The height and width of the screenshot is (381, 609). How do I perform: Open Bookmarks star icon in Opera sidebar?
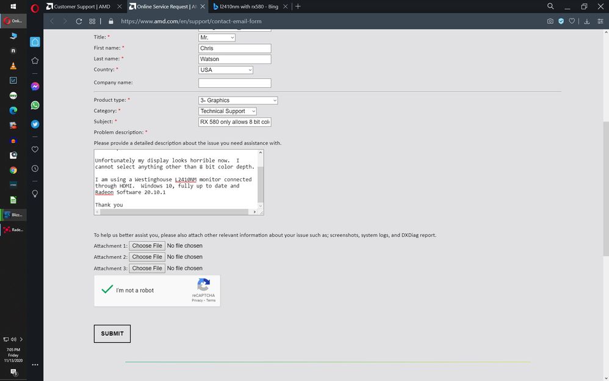point(35,60)
